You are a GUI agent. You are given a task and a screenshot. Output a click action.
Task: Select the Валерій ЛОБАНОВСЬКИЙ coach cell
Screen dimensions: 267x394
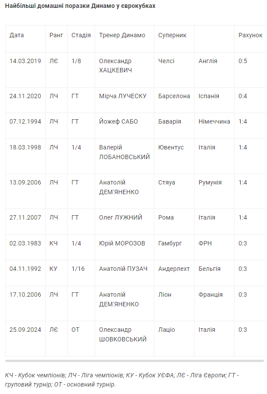[x=125, y=152]
